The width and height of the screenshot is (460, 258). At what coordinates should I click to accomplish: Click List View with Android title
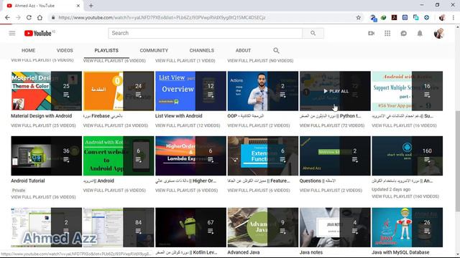tap(179, 116)
